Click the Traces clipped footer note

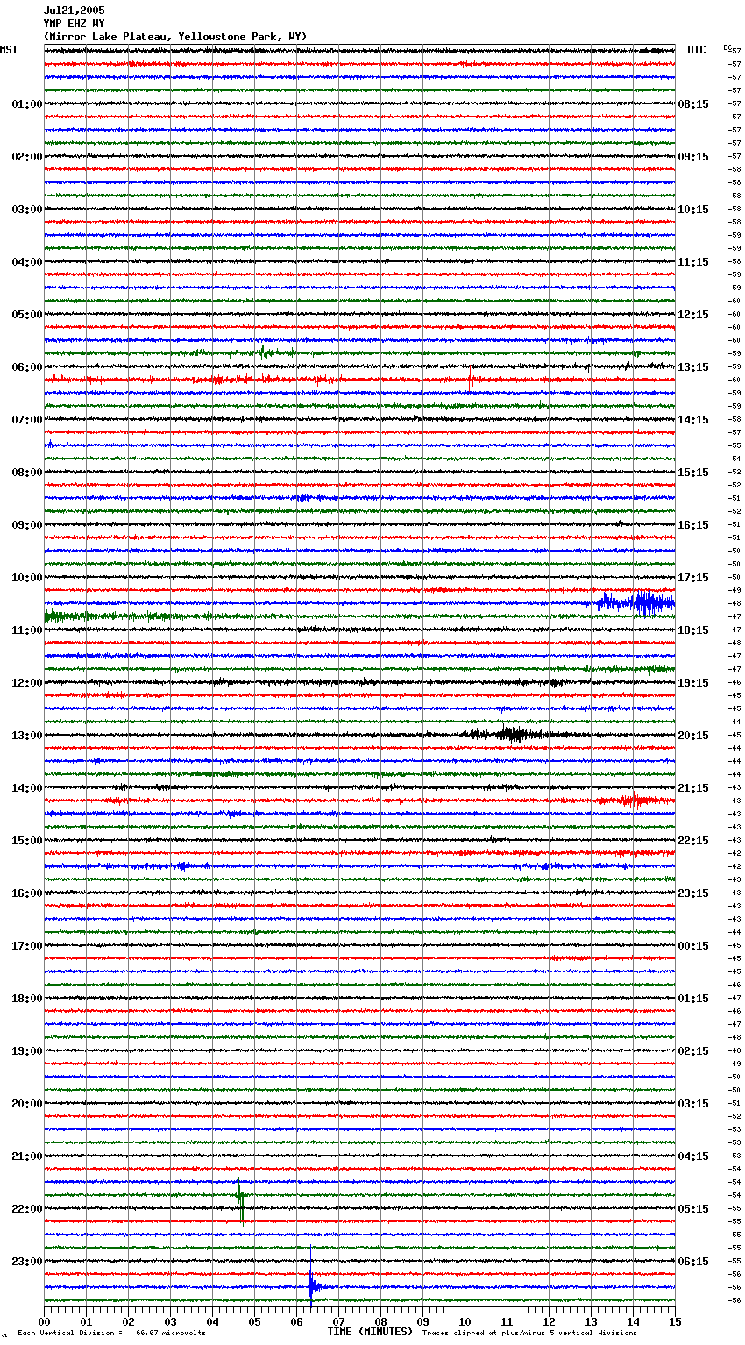(529, 1333)
